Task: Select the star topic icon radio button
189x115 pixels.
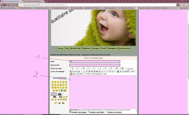Action: (87, 69)
